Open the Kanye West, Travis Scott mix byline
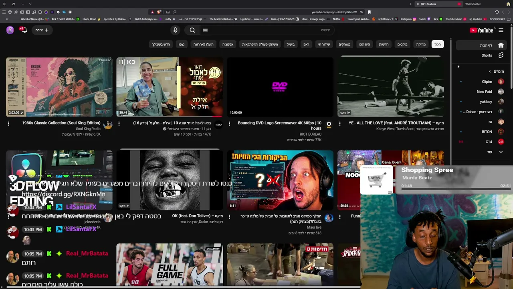 [410, 129]
